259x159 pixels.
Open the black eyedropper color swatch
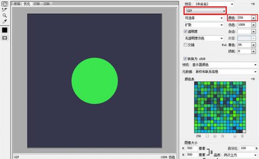[5, 30]
